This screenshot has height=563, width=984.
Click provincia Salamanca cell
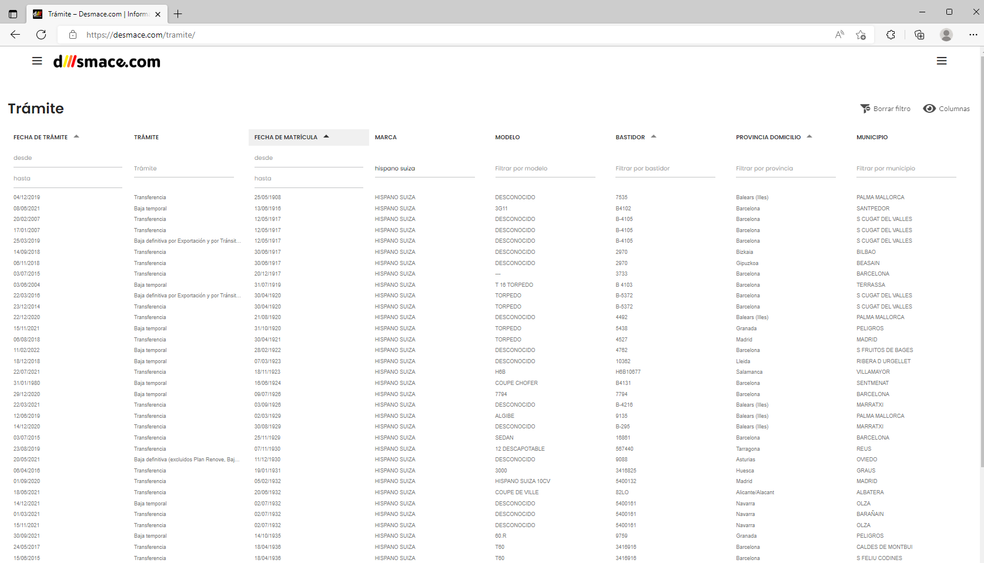[749, 372]
